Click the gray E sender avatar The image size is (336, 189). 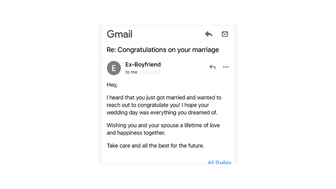coord(114,68)
